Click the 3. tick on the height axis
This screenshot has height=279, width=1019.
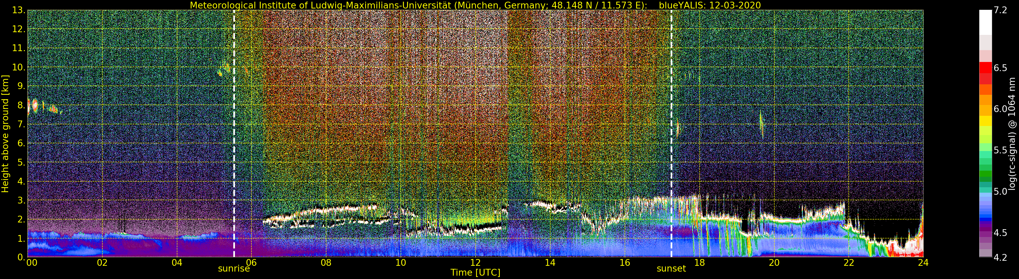click(21, 200)
